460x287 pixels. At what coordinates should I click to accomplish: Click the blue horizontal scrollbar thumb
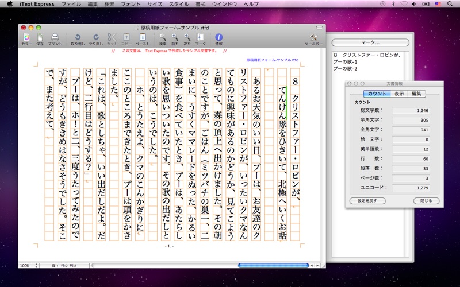[273, 266]
